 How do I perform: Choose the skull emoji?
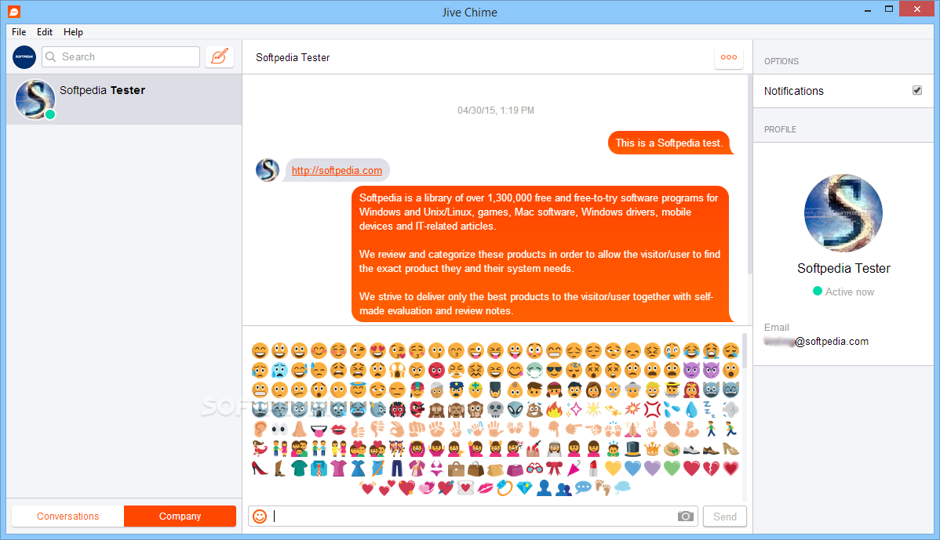pos(495,409)
